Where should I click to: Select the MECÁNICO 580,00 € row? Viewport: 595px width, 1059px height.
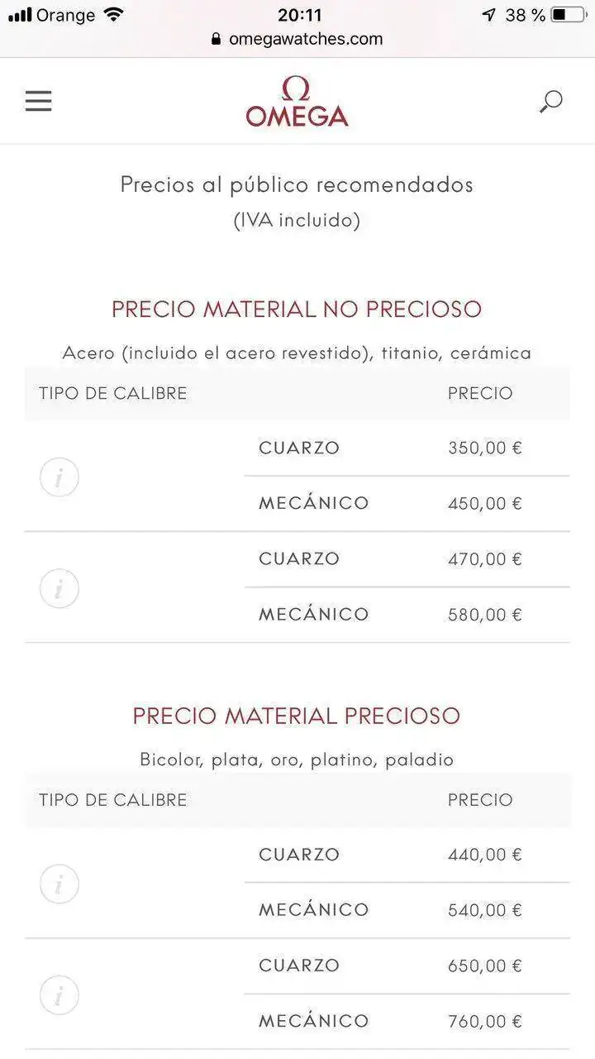click(x=407, y=615)
